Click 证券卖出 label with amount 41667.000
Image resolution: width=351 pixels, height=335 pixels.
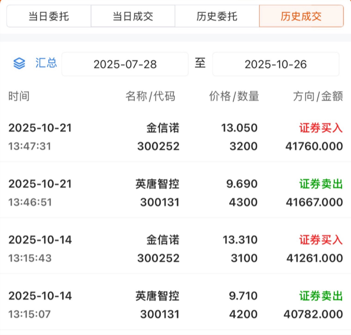tap(321, 184)
